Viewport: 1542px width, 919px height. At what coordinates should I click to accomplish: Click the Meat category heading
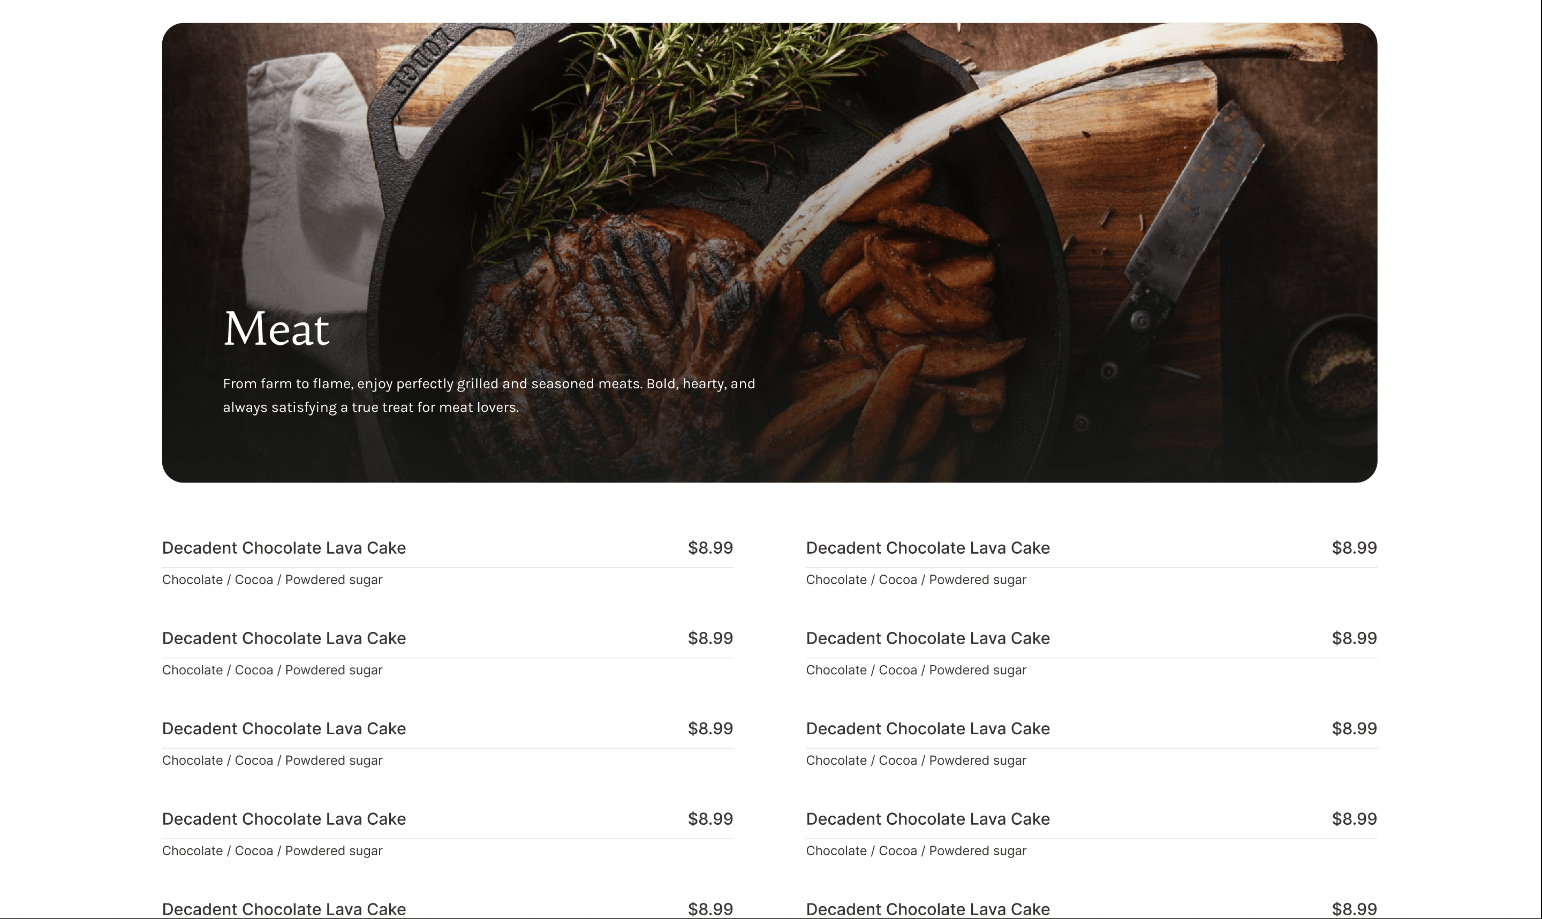pyautogui.click(x=276, y=329)
